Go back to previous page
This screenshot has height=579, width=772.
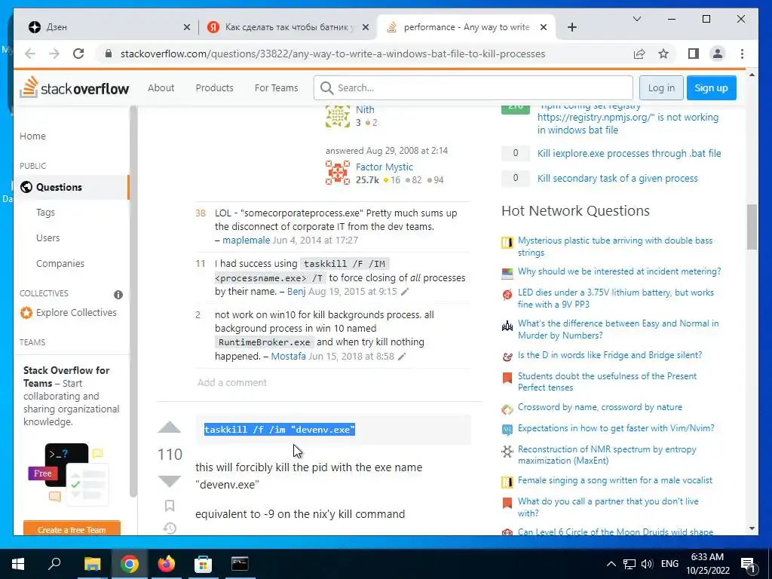pos(30,54)
